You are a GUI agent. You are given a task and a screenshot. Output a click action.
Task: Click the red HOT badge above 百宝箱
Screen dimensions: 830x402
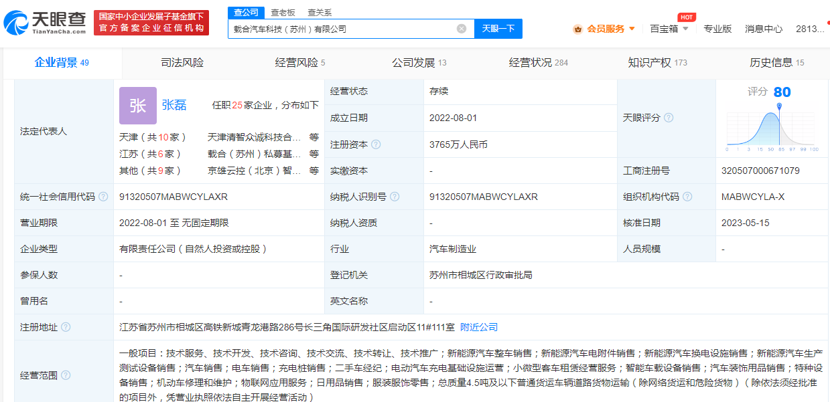687,17
